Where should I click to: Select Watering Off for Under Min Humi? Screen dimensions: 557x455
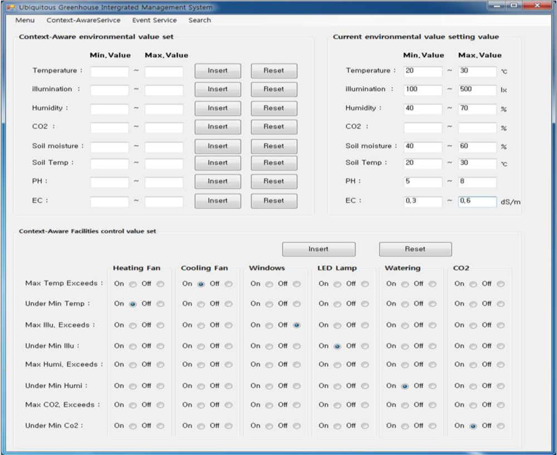[x=432, y=386]
